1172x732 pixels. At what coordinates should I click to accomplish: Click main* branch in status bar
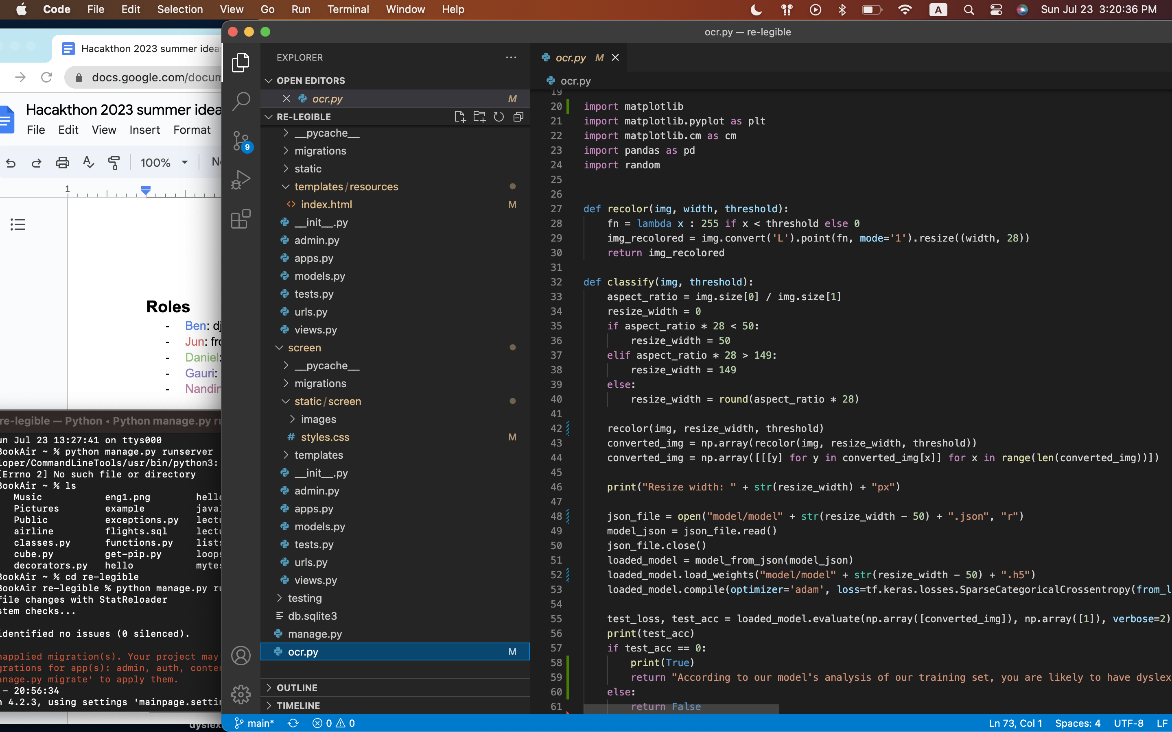255,723
